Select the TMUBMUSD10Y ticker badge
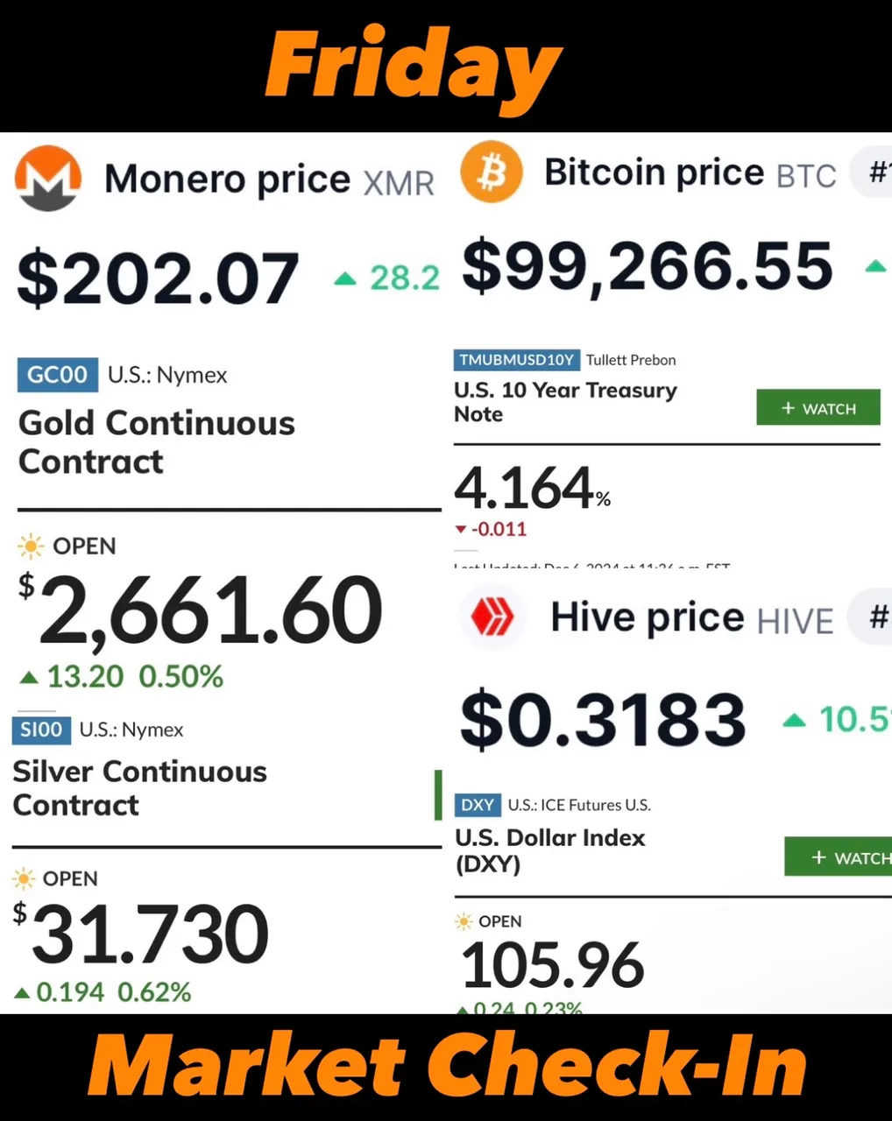The height and width of the screenshot is (1121, 892). click(517, 360)
